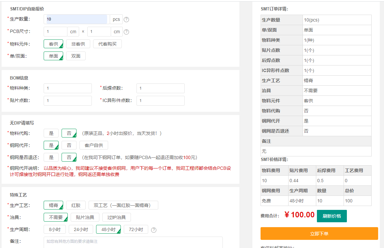Set production cycle to 24小时
Screen dimensions: 384x248
[x=81, y=229]
